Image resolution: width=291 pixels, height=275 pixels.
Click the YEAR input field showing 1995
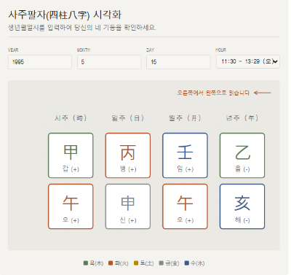click(40, 62)
